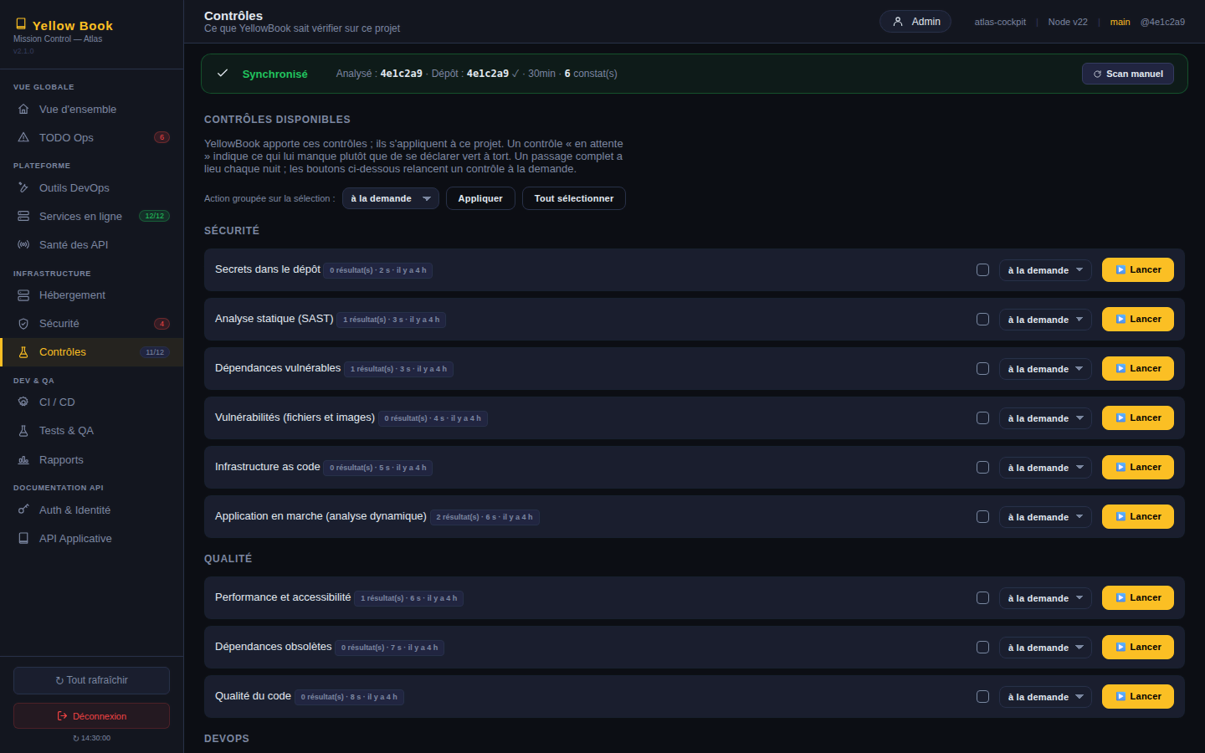Open the grouped action dropdown

[x=391, y=198]
